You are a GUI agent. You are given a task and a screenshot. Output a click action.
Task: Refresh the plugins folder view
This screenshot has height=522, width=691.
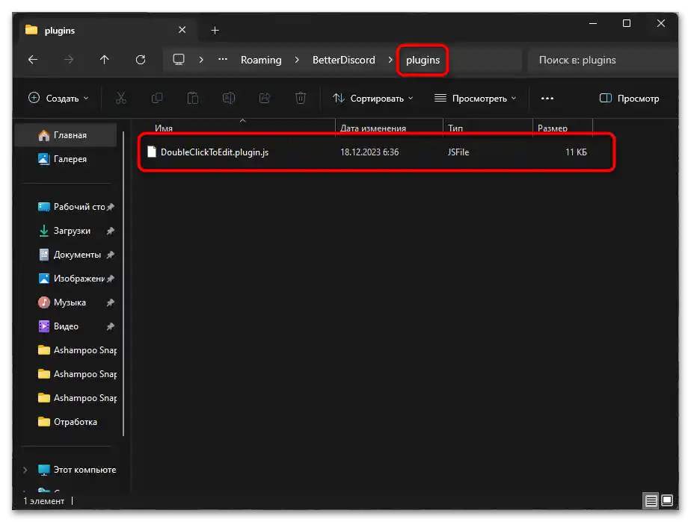(x=141, y=60)
